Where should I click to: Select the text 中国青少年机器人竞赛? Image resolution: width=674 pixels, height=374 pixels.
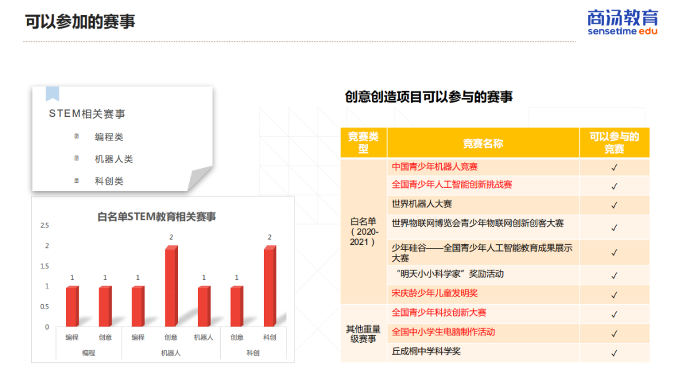coord(434,167)
